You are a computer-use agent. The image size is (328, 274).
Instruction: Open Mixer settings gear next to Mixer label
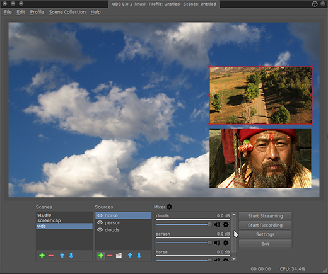(169, 207)
